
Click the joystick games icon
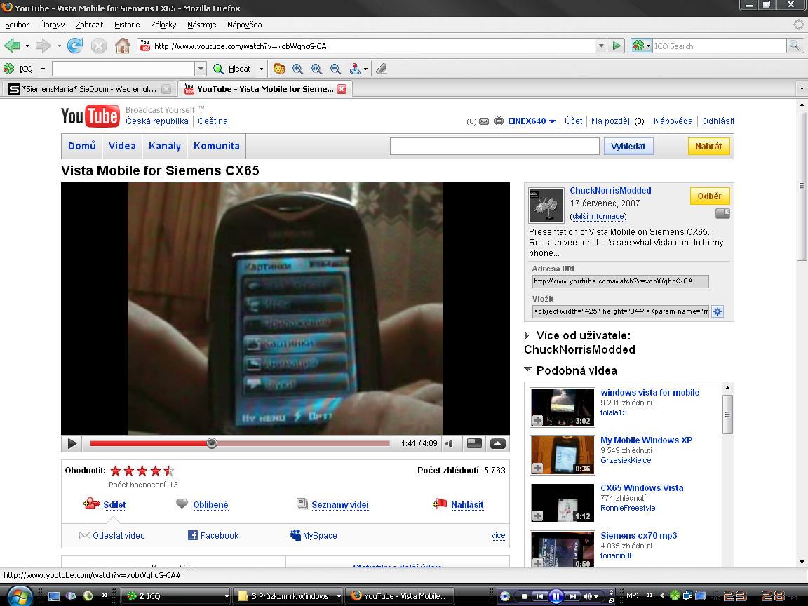click(x=355, y=69)
